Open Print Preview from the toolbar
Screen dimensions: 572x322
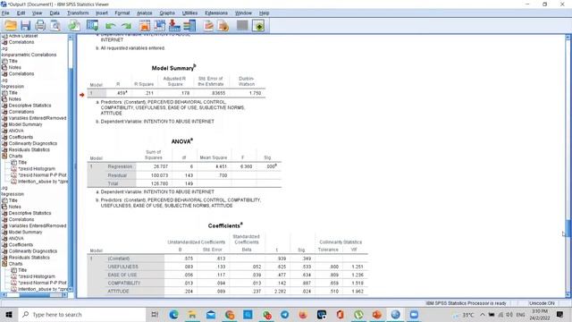[55, 26]
